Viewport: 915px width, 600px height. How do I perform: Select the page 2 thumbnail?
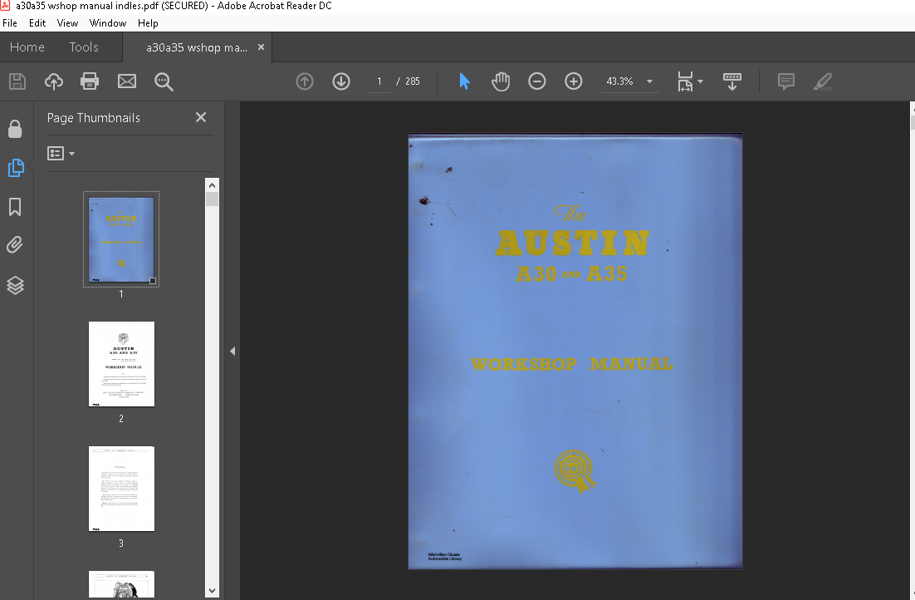pos(121,364)
